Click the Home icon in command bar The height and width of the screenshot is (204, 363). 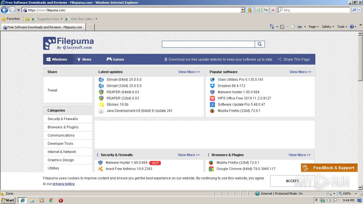point(272,27)
